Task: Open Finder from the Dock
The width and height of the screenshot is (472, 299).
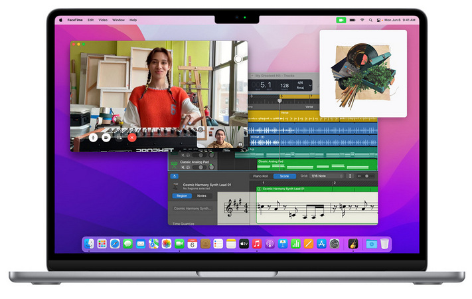Action: coord(90,244)
